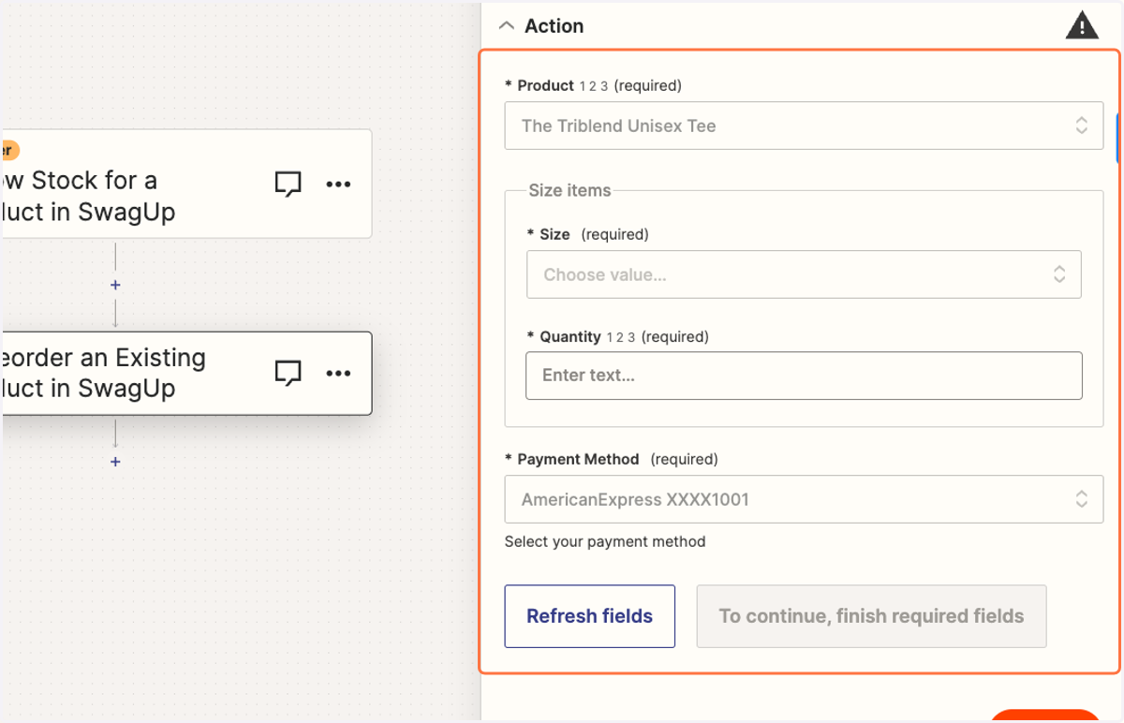Click the Refresh fields button
Image resolution: width=1124 pixels, height=723 pixels.
(x=590, y=616)
